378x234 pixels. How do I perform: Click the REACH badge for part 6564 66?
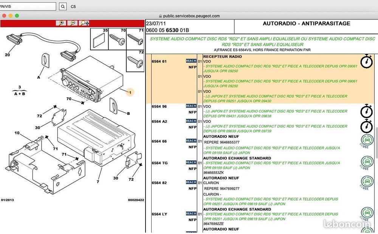point(191,141)
